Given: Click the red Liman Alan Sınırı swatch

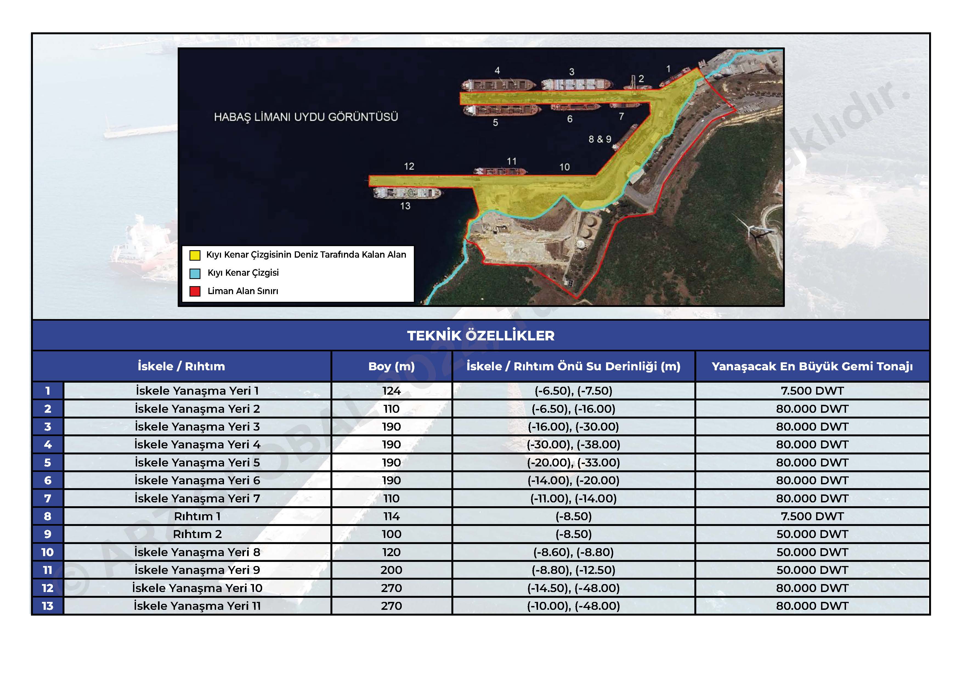Looking at the screenshot, I should pos(195,291).
